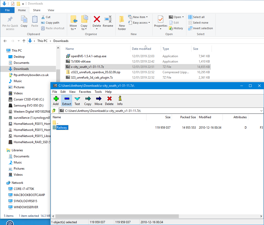This screenshot has width=264, height=225.
Task: Click Pin to Quick access in the ribbon
Action: pos(10,22)
